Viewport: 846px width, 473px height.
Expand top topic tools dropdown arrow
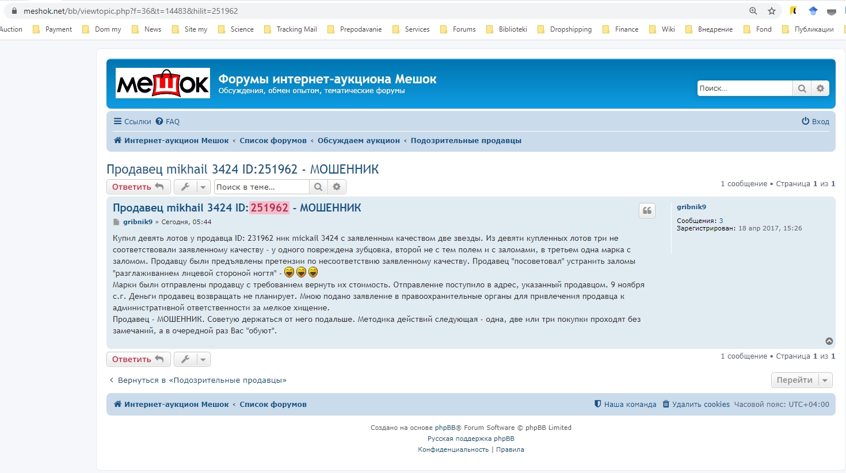point(203,187)
